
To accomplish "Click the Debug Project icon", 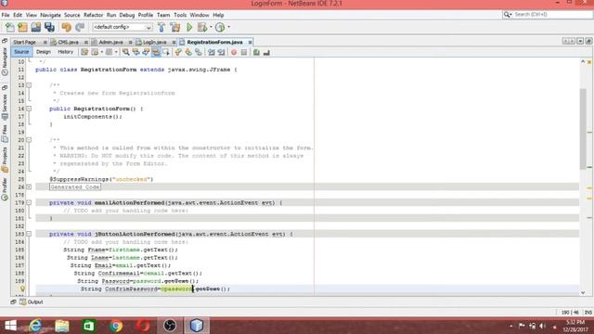I will tap(202, 27).
